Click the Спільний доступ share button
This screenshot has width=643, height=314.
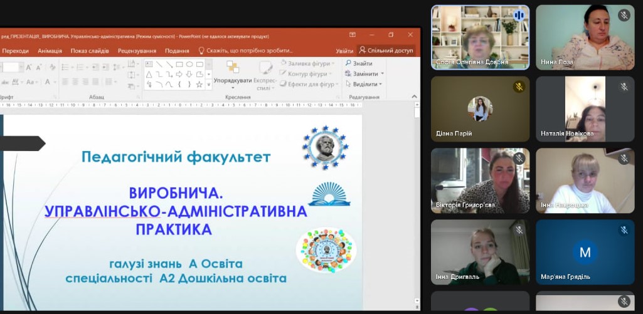[386, 51]
